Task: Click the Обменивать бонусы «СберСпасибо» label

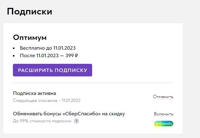Action: (x=69, y=114)
